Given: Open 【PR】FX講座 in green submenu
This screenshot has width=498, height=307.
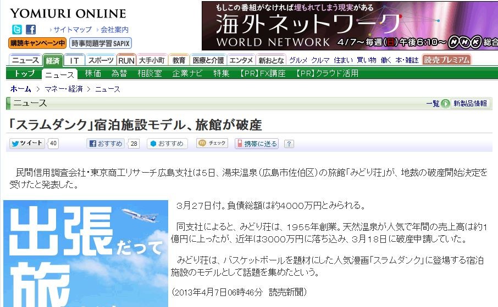Looking at the screenshot, I should click(x=262, y=73).
